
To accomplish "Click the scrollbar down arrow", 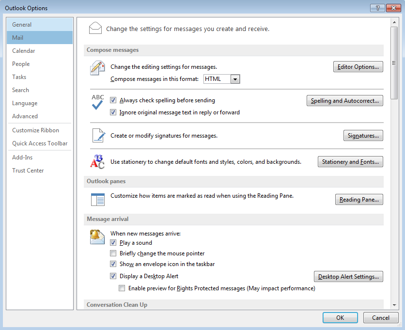I will (394, 305).
